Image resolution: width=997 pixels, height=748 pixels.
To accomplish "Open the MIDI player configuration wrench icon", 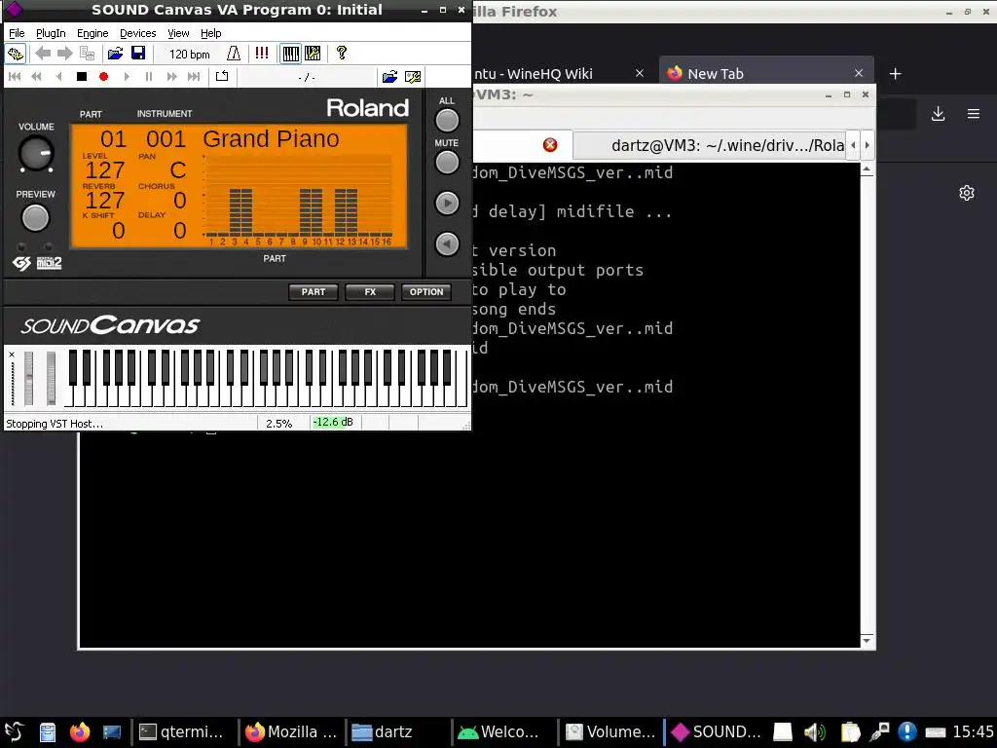I will [413, 77].
